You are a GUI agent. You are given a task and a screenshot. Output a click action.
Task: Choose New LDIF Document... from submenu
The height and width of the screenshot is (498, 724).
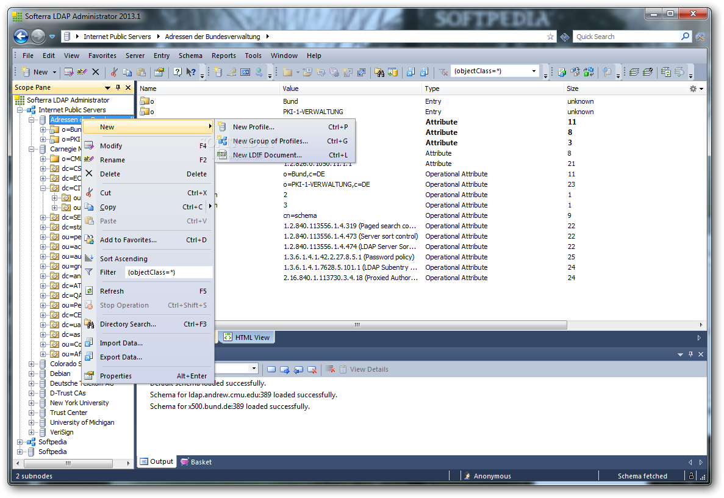(285, 155)
